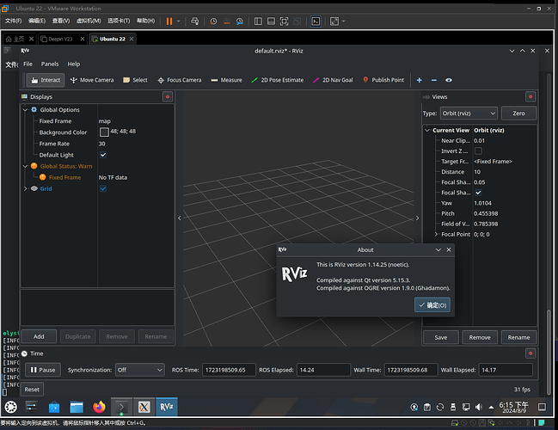Image resolution: width=558 pixels, height=430 pixels.
Task: Click the ROS Time field
Action: coord(229,370)
